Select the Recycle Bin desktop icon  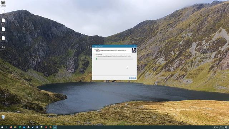tap(3, 118)
